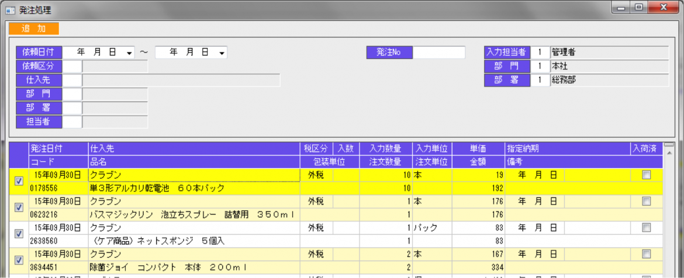Click 指定納期 date field in ネットスポンジ row

(535, 227)
